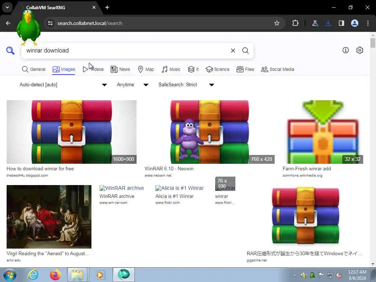This screenshot has width=376, height=282.
Task: View site information icon in address bar
Action: coord(50,23)
